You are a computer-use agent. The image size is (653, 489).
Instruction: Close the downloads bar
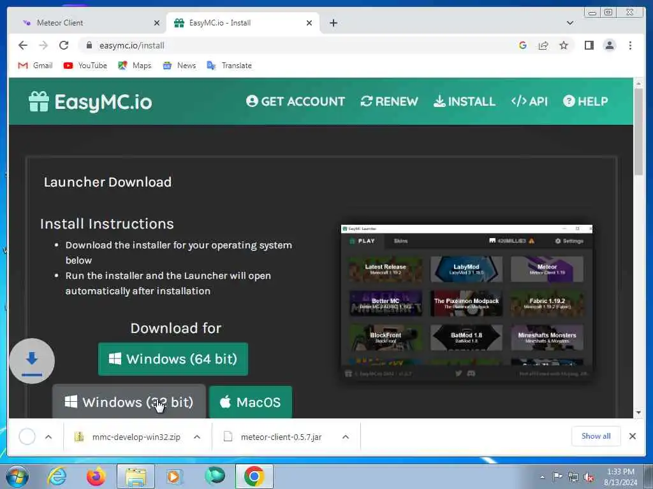point(632,436)
